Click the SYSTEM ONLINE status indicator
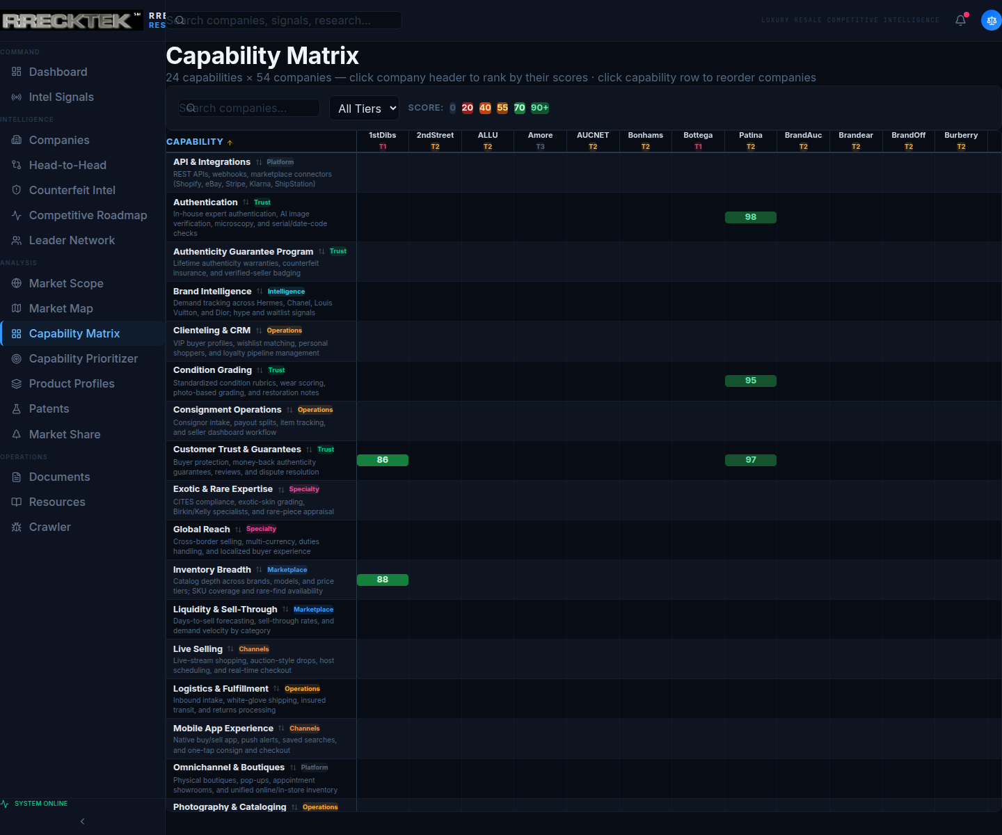Viewport: 1002px width, 835px height. pyautogui.click(x=35, y=804)
